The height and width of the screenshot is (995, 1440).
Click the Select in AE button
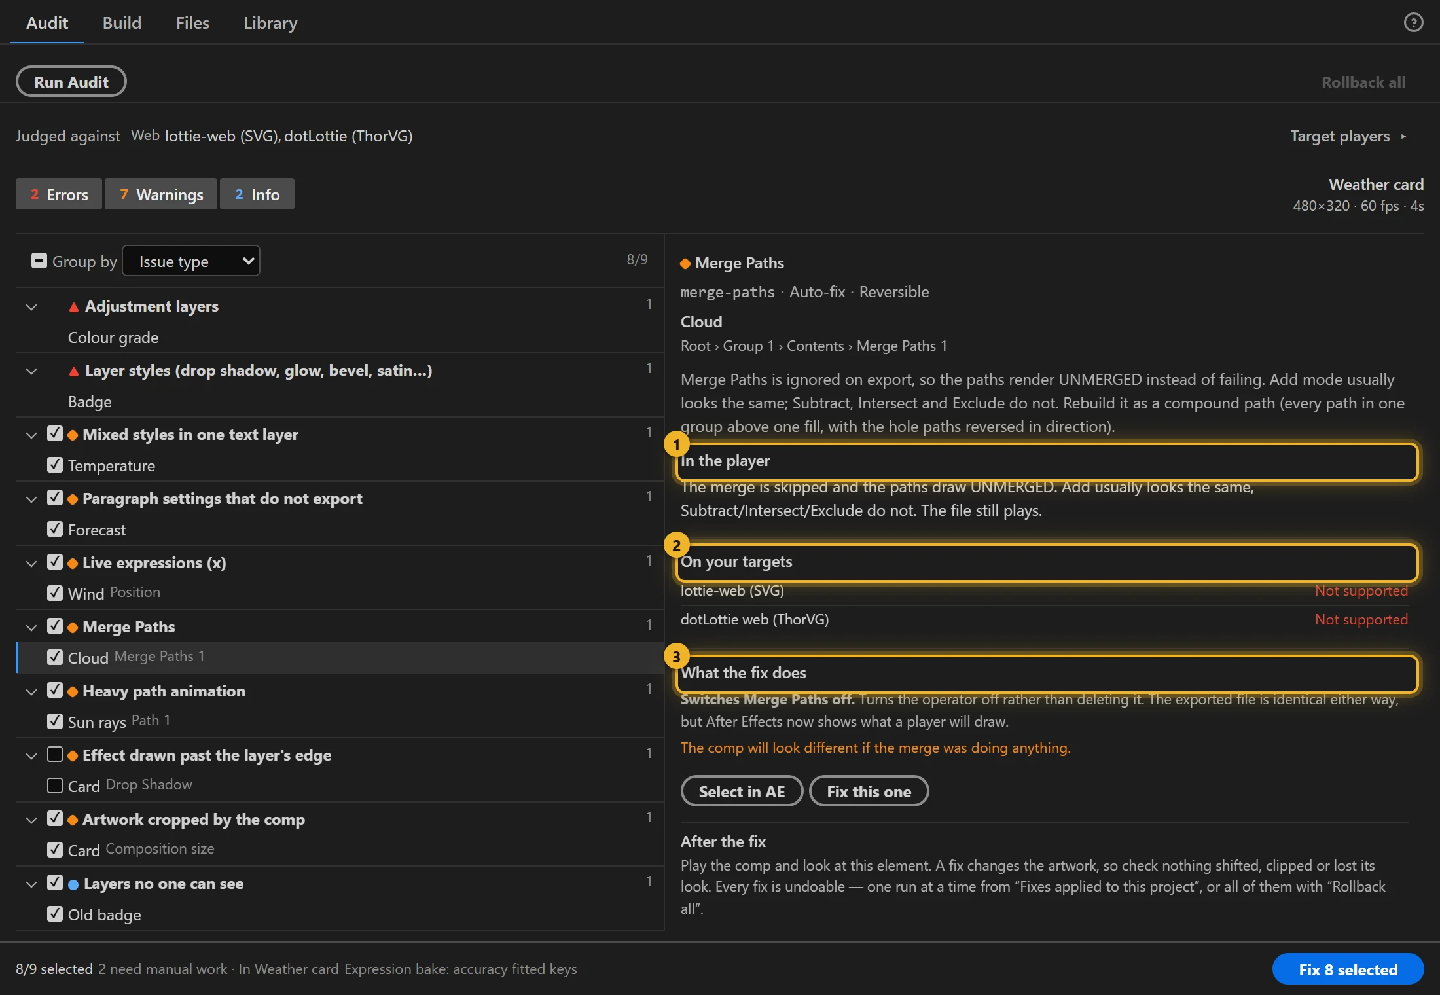tap(742, 791)
